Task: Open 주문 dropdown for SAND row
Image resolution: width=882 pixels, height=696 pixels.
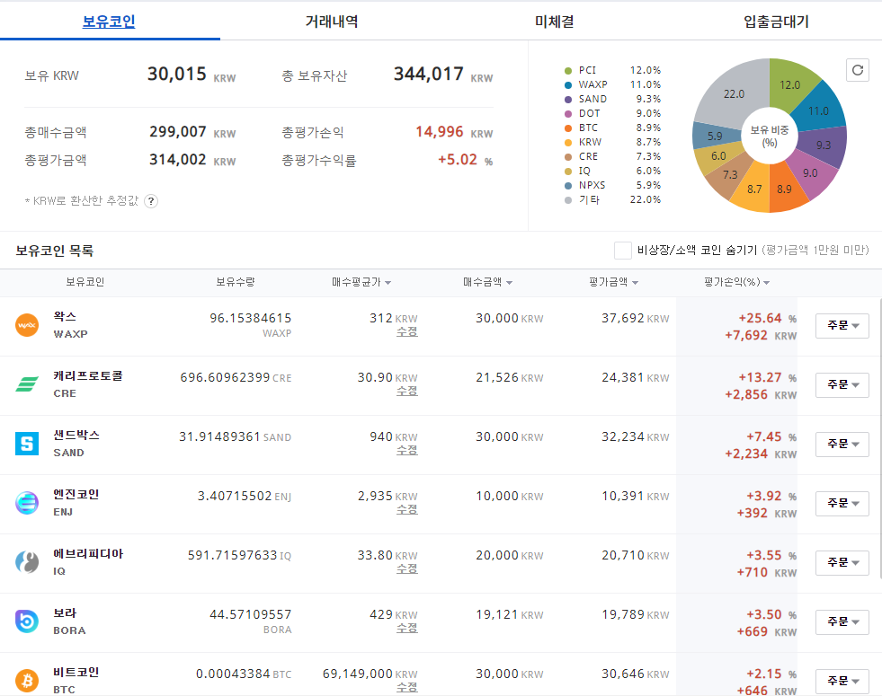Action: click(842, 444)
